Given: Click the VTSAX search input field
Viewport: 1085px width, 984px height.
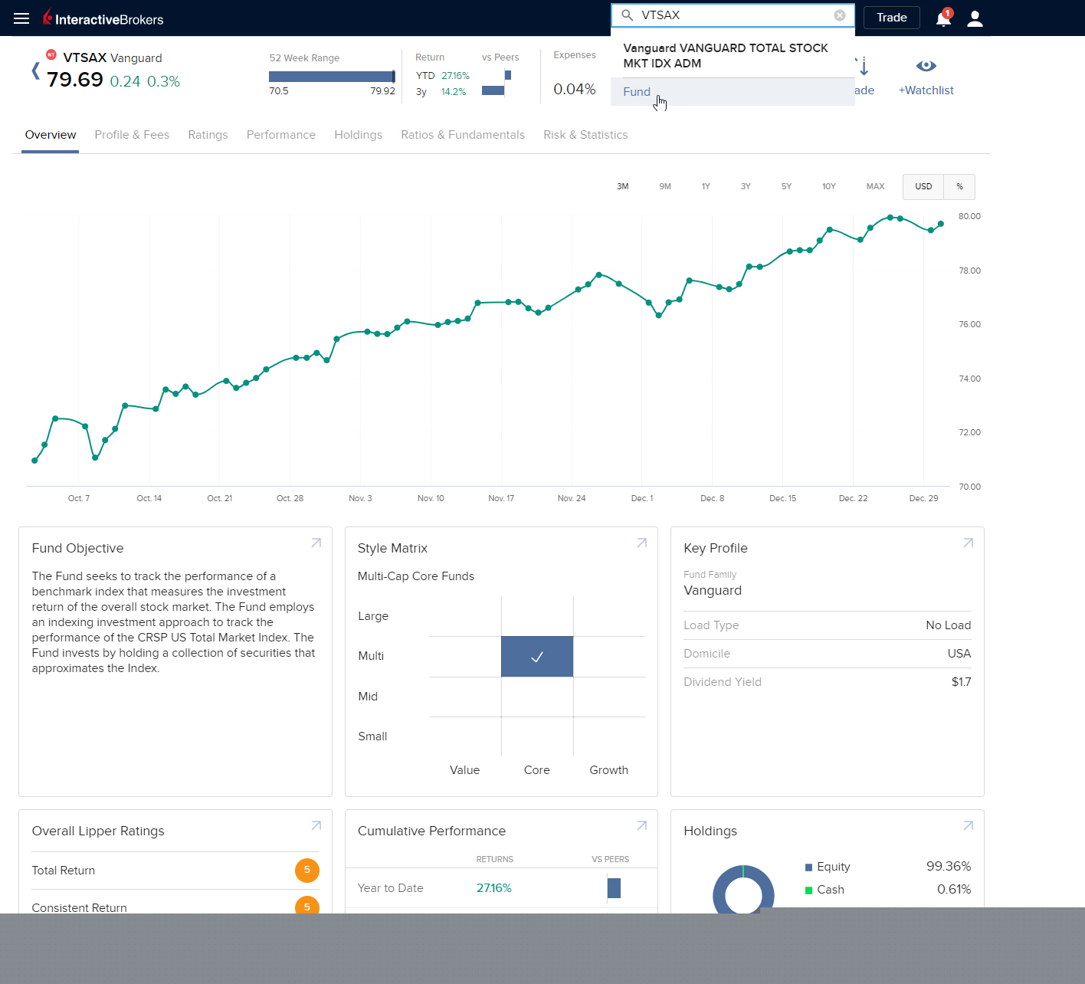Looking at the screenshot, I should coord(733,15).
